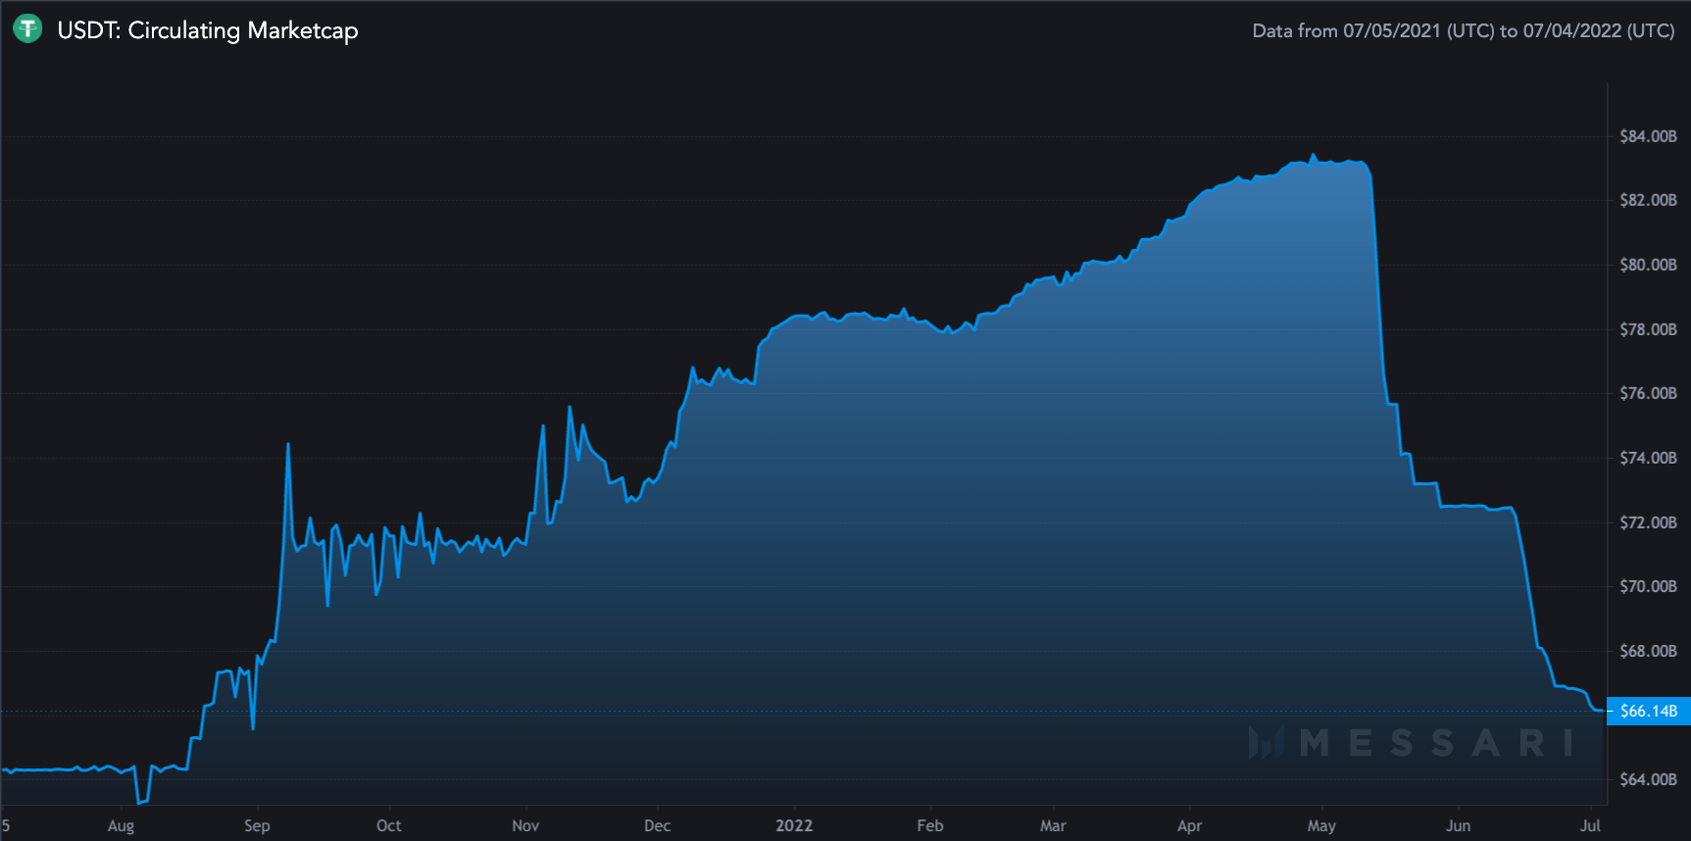Click the Mar label on the time axis
Viewport: 1691px width, 841px height.
coord(1053,825)
